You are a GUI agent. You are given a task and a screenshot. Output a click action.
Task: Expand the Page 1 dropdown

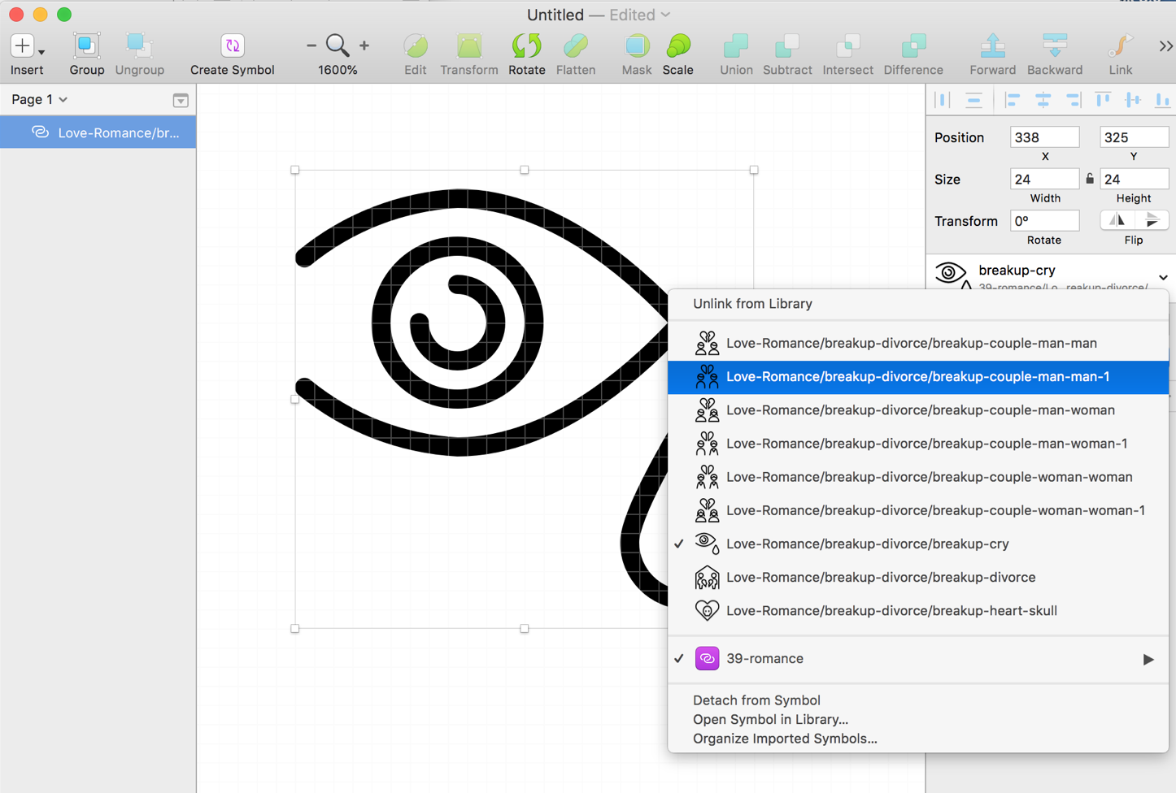point(39,99)
